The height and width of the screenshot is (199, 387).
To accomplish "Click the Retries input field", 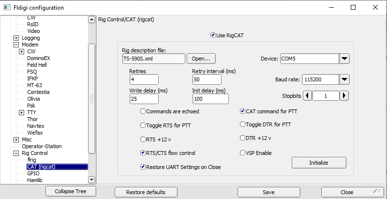I will [x=144, y=79].
